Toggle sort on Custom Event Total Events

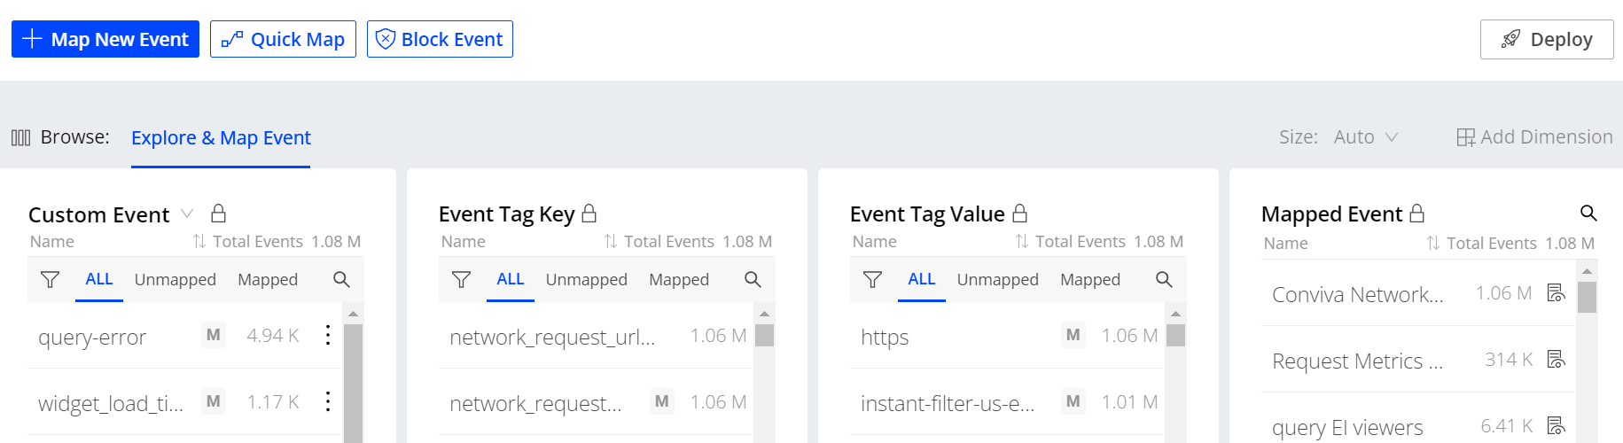coord(199,242)
